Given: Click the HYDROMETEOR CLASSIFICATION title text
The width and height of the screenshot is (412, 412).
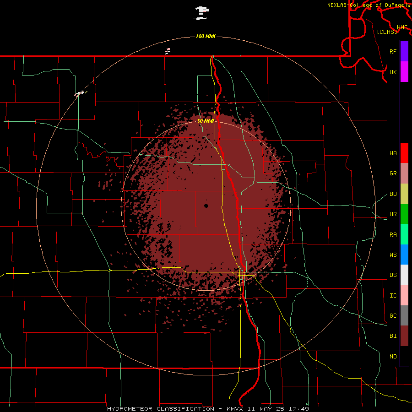Looking at the screenshot, I should pos(161,409).
